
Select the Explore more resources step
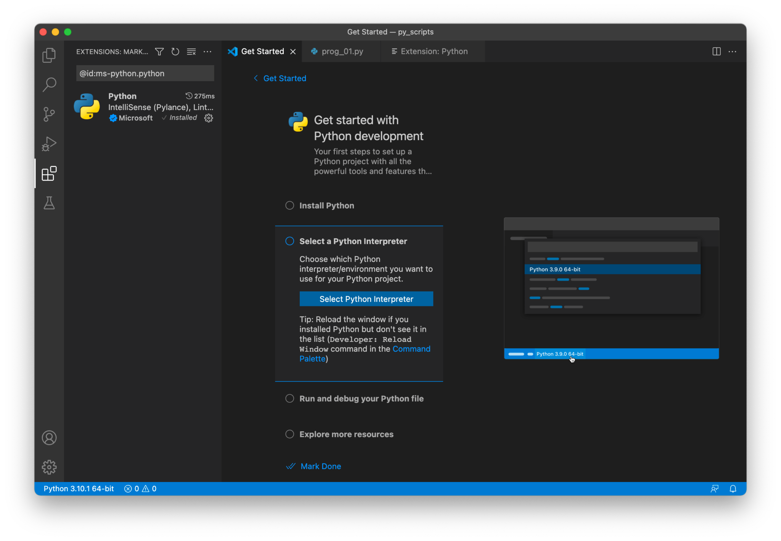(289, 434)
